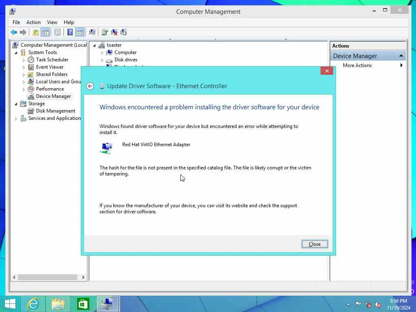
Task: Expand the Performance node
Action: (x=24, y=89)
